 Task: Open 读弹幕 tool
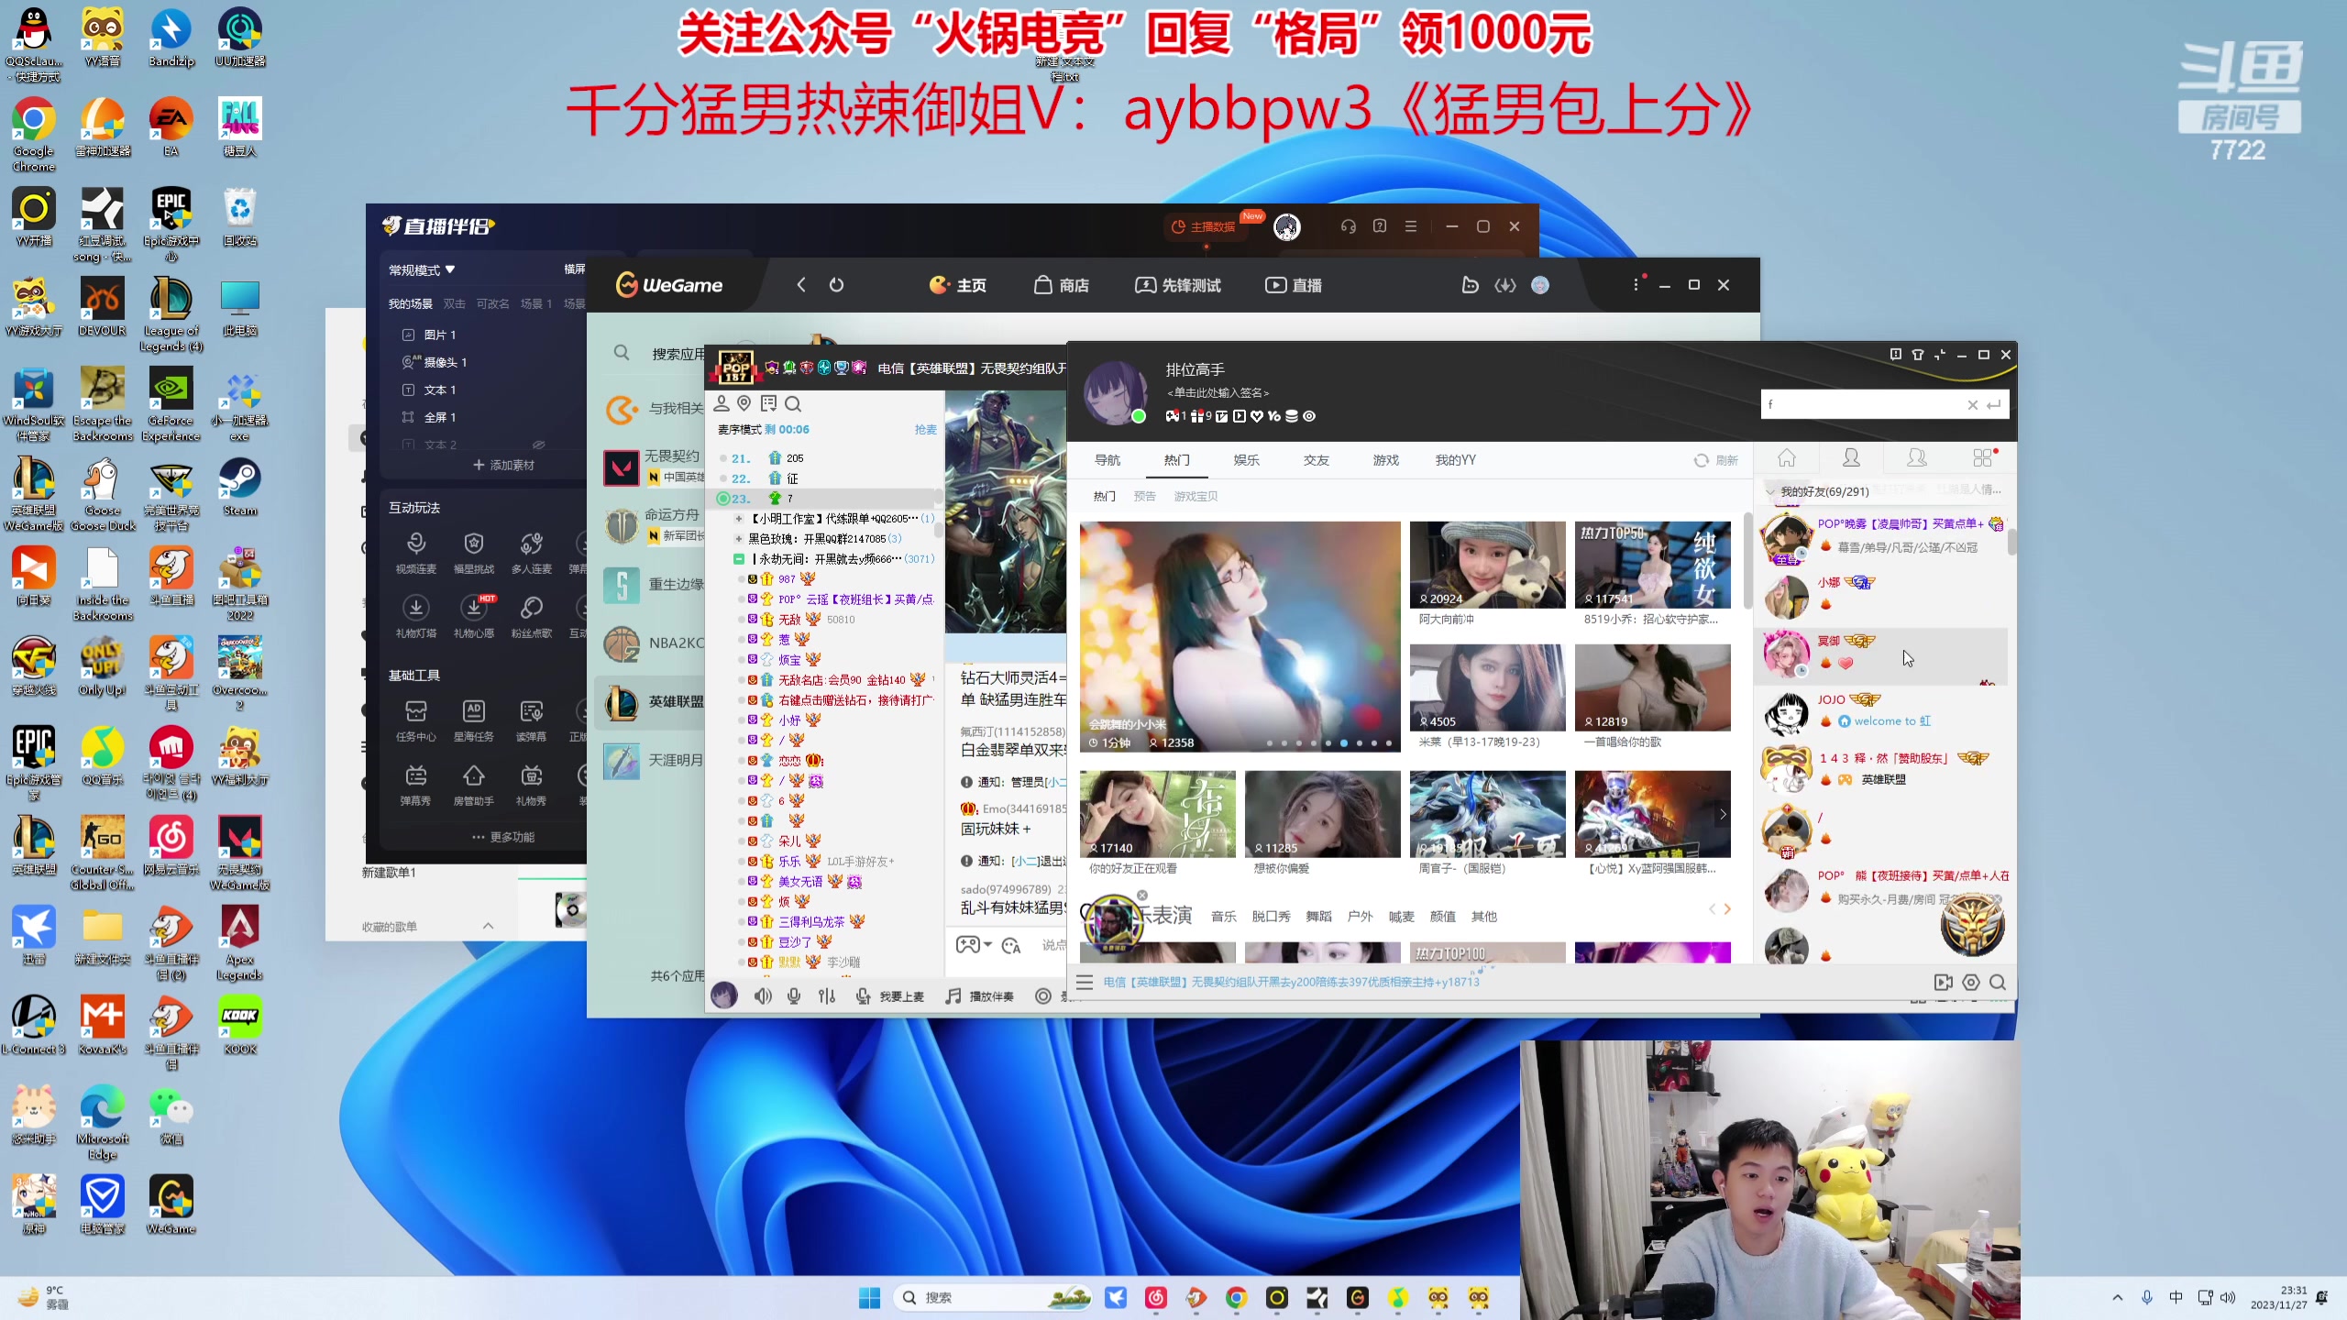tap(532, 720)
